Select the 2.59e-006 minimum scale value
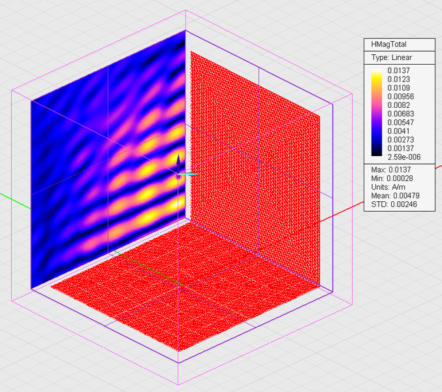This screenshot has width=442, height=392. tap(403, 157)
